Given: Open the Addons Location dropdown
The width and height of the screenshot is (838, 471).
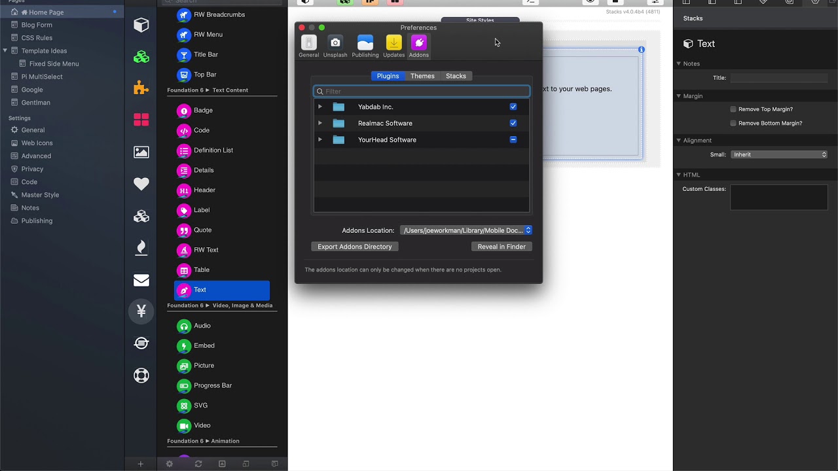Looking at the screenshot, I should pos(466,230).
